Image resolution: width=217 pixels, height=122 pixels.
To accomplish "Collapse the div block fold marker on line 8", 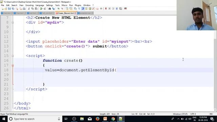I will click(13, 22).
